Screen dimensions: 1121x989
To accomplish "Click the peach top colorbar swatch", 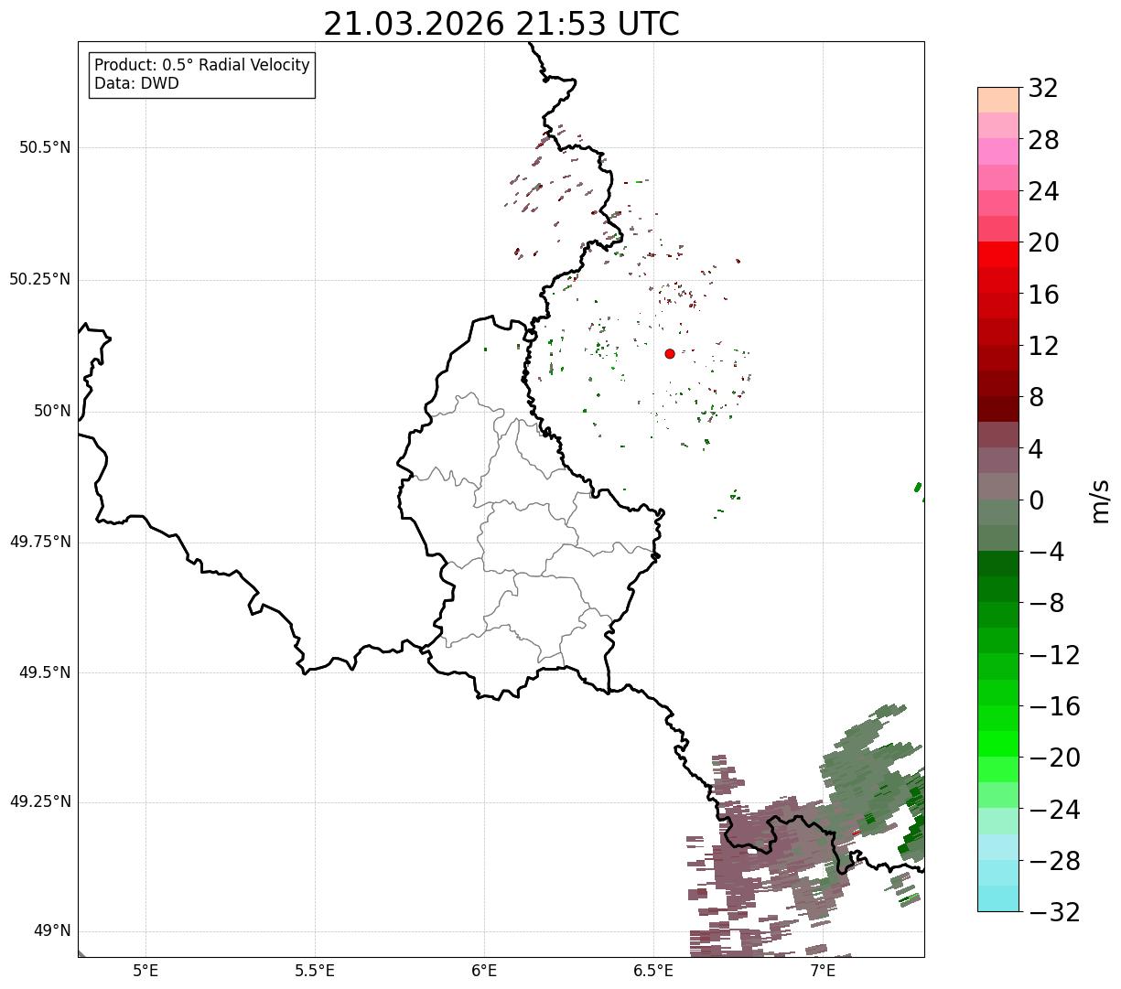I will tap(998, 100).
